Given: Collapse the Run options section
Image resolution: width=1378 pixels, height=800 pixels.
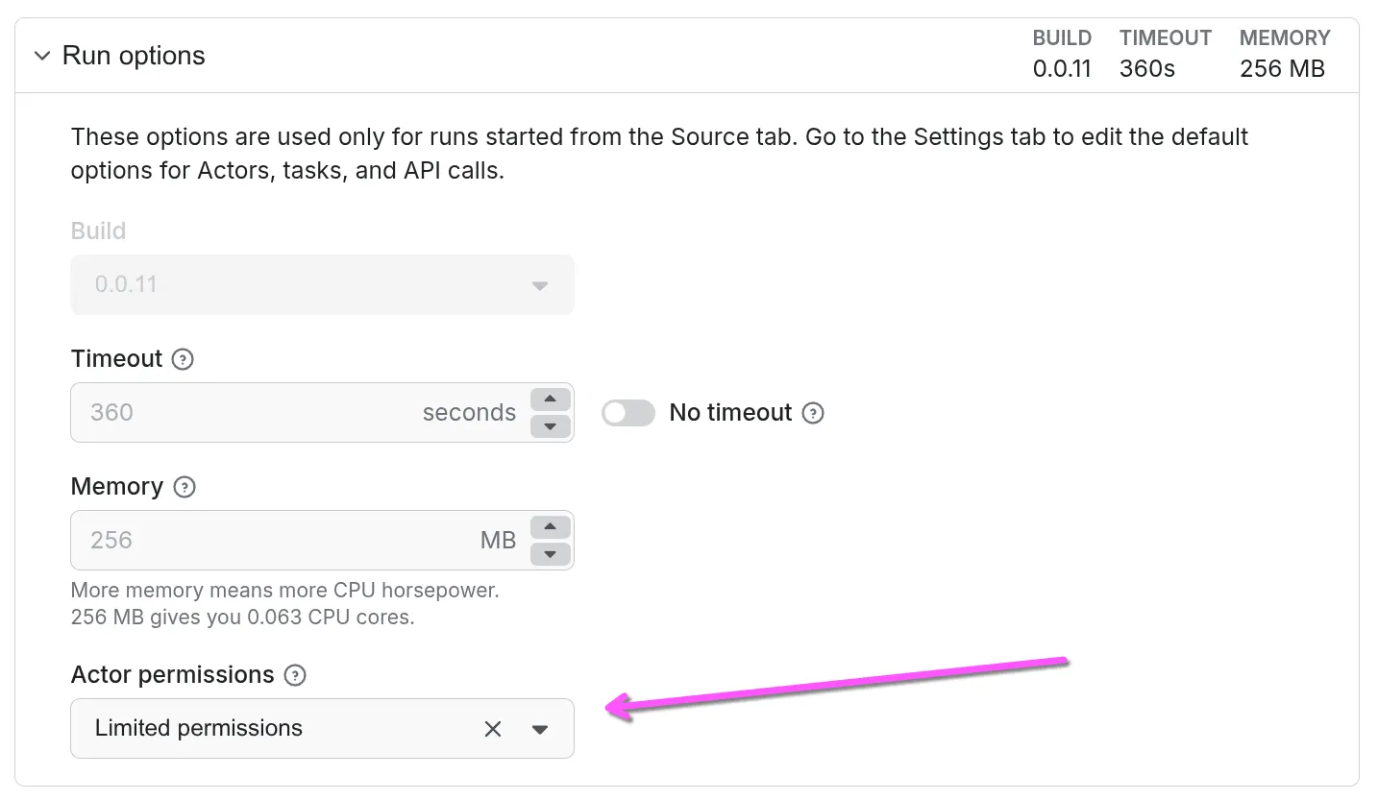Looking at the screenshot, I should [42, 55].
